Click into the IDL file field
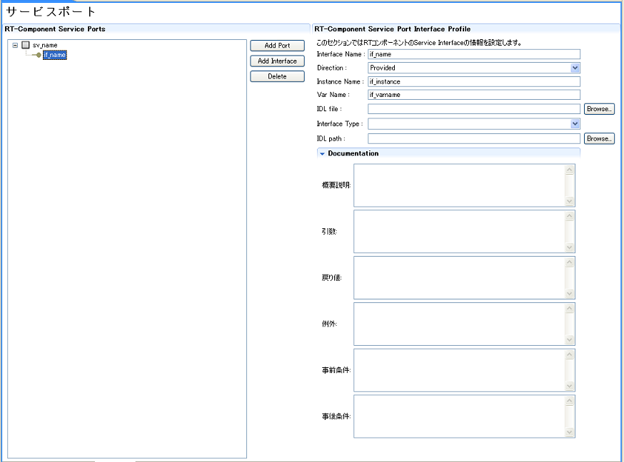The image size is (624, 462). click(474, 109)
